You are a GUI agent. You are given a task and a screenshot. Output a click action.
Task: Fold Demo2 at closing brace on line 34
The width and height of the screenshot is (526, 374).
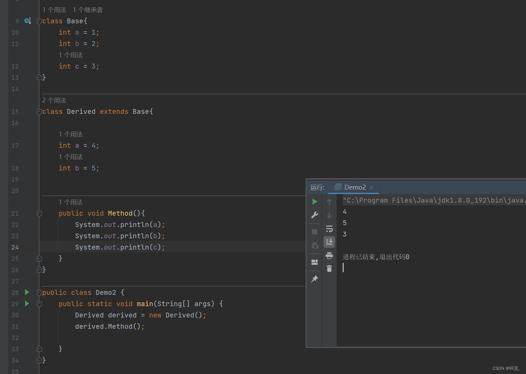pos(39,360)
